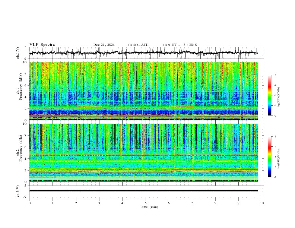The image size is (295, 228).
Task: Click the time axis tick label '2'
Action: 76,203
